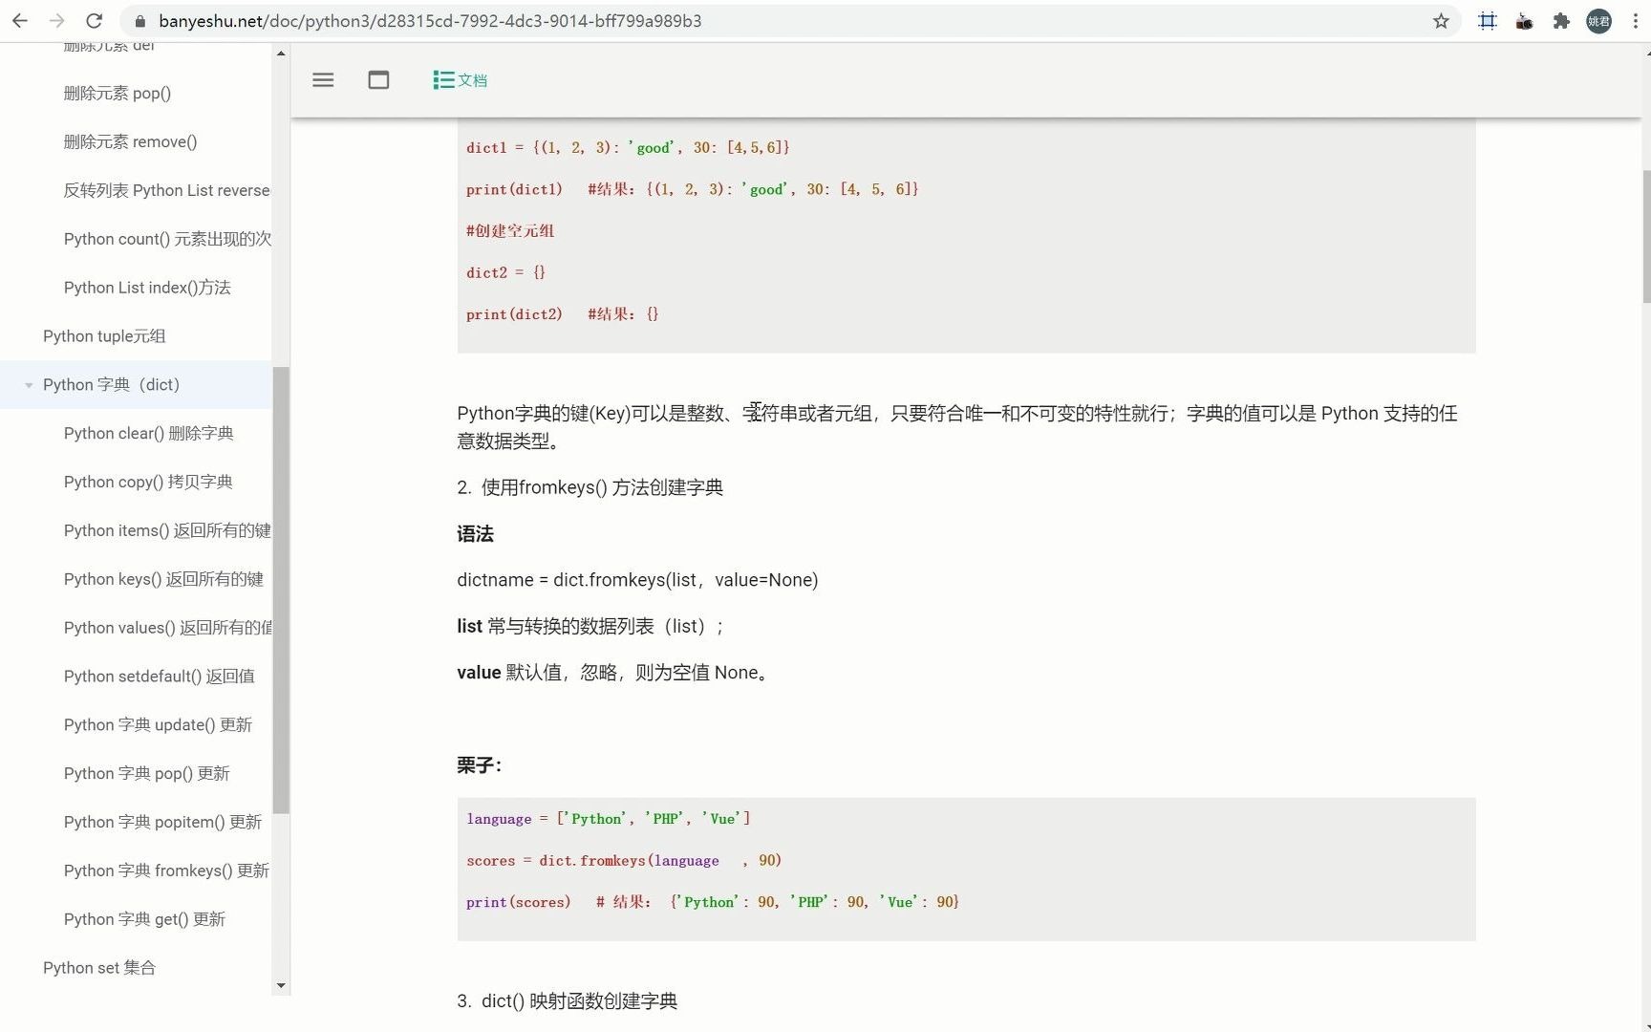Select Python 字典（dict）sidebar item
This screenshot has height=1032, width=1651.
[136, 385]
